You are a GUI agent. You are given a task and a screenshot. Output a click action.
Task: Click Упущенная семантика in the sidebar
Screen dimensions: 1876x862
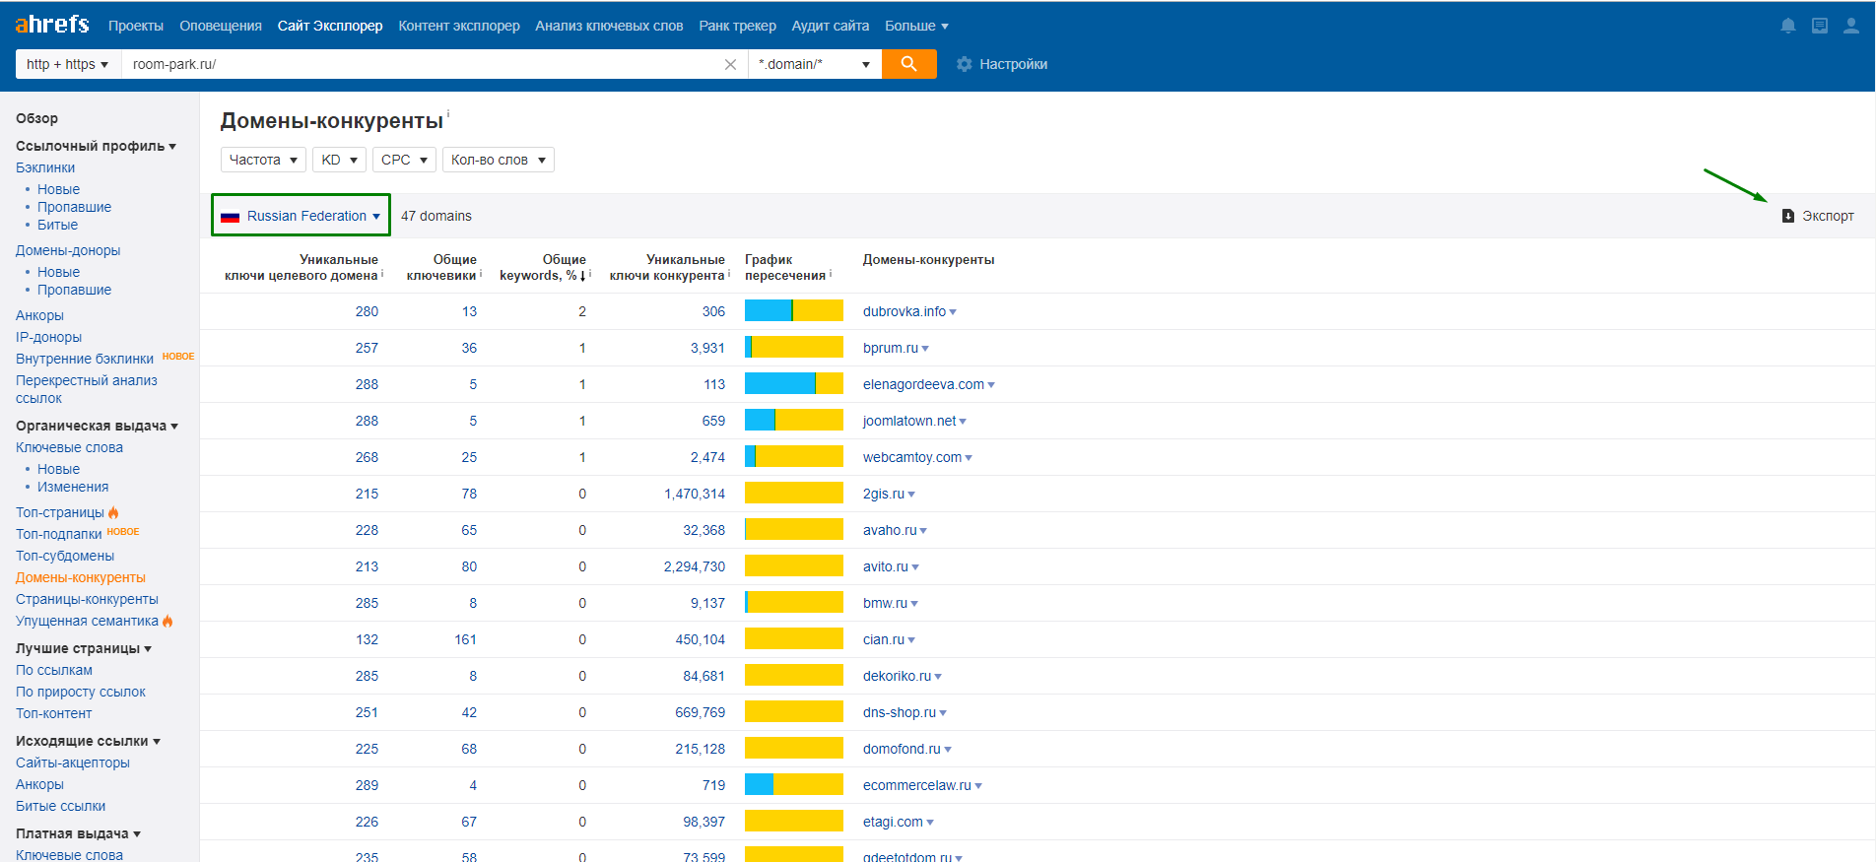(x=87, y=621)
